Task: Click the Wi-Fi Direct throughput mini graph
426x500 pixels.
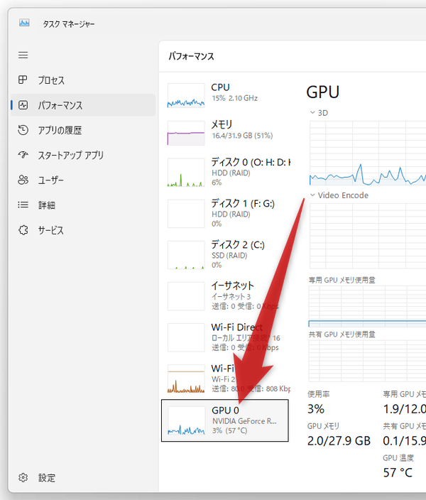Action: pyautogui.click(x=186, y=337)
